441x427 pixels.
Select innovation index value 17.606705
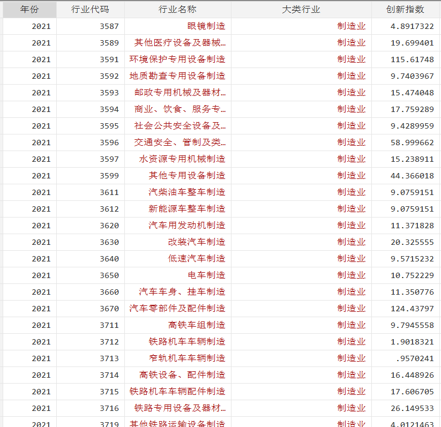click(x=405, y=392)
